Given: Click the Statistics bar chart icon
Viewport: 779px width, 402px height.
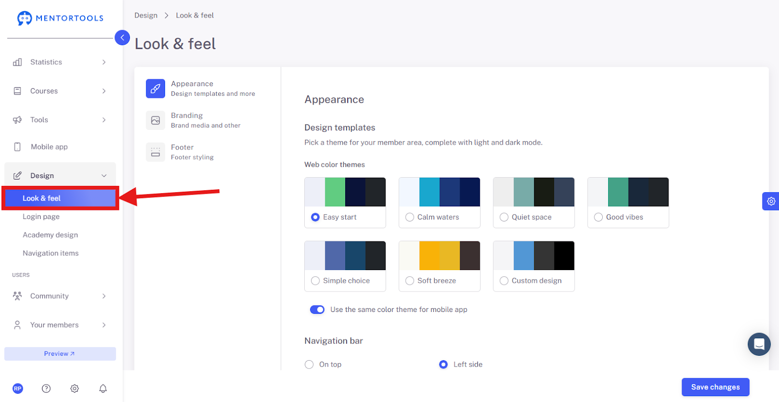Looking at the screenshot, I should [18, 62].
